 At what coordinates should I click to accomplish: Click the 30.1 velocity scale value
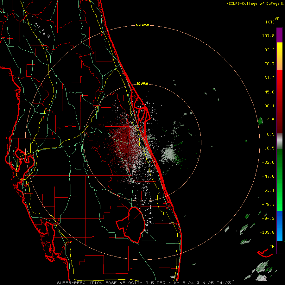269,106
